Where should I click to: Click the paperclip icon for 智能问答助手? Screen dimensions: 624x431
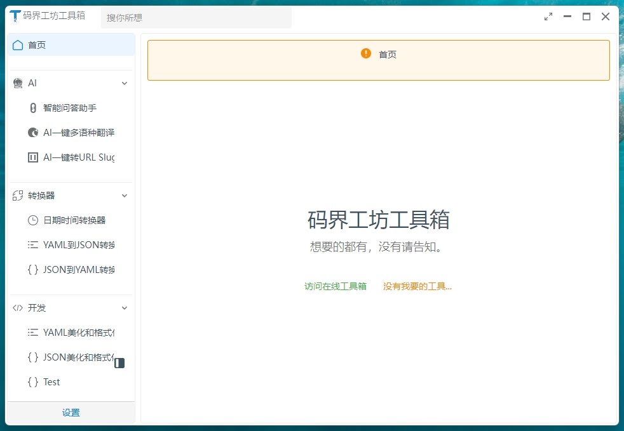pos(33,108)
